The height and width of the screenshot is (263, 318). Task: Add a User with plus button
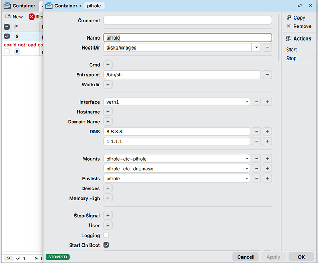point(108,225)
